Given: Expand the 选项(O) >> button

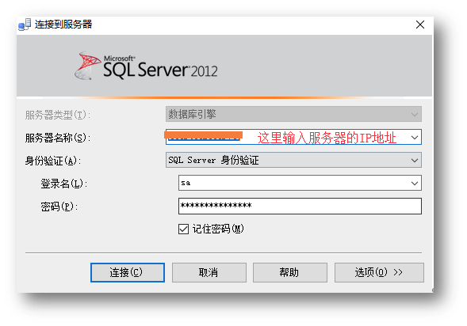Looking at the screenshot, I should (x=379, y=272).
